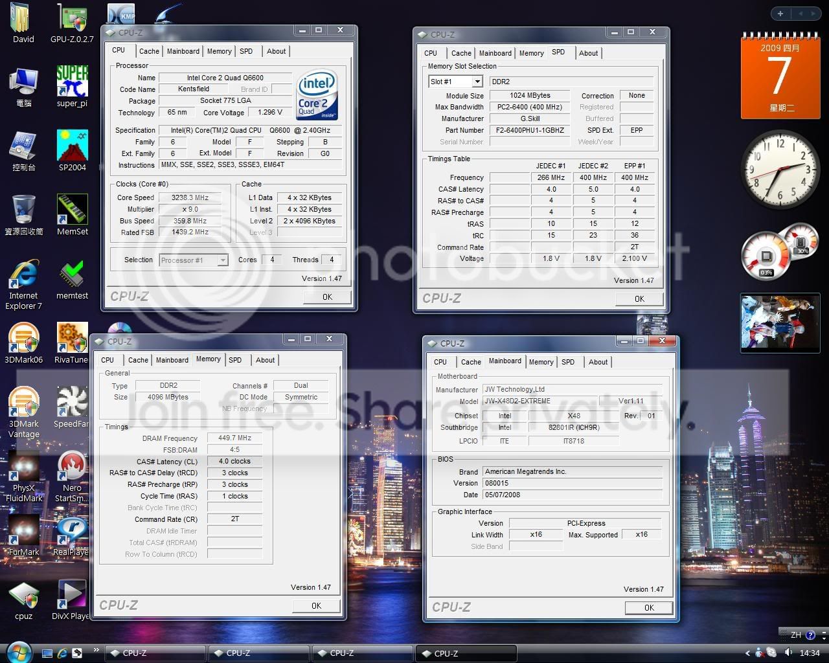Click the slideshow gadget picture thumbnail

pos(780,322)
